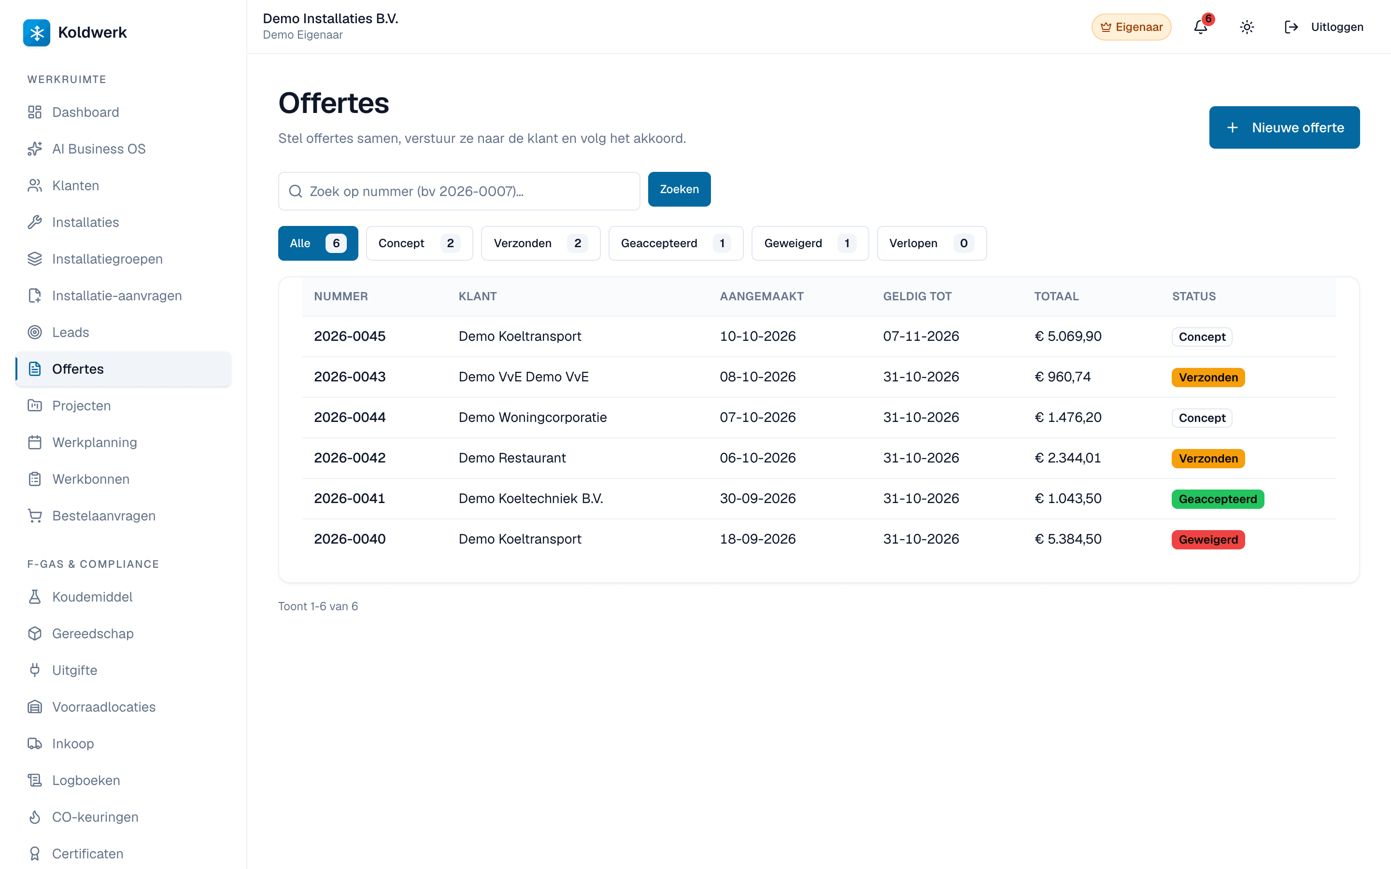Create a new offerte with Nieuwe offerte
This screenshot has width=1391, height=869.
point(1284,127)
